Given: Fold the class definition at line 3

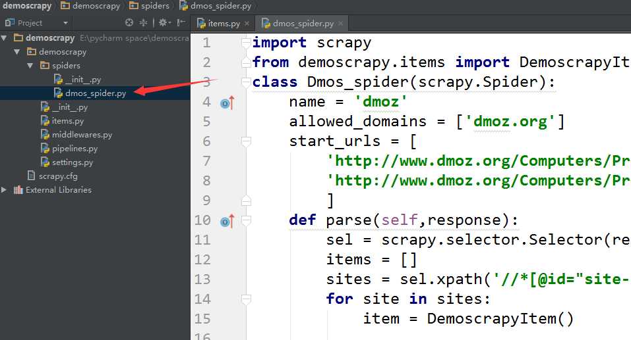Looking at the screenshot, I should (x=246, y=82).
